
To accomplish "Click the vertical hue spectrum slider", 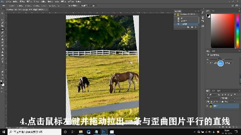I will [x=238, y=31].
